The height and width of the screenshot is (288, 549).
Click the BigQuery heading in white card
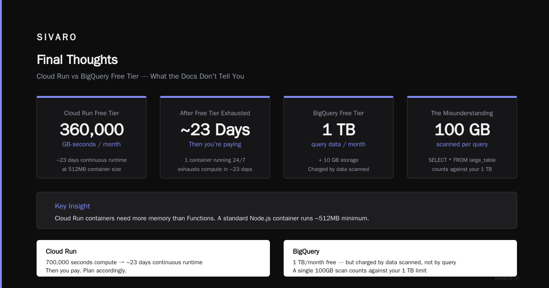(x=306, y=251)
